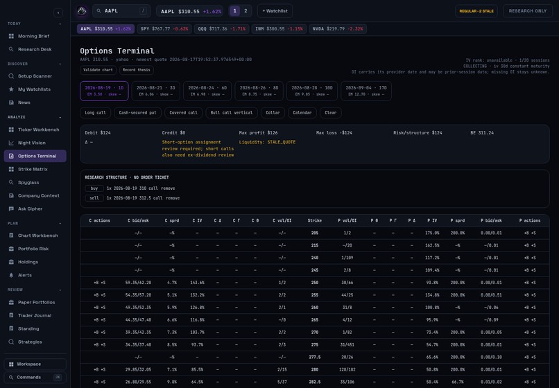Screen dimensions: 559x388
Task: Apply the Long call strategy
Action: pyautogui.click(x=95, y=112)
